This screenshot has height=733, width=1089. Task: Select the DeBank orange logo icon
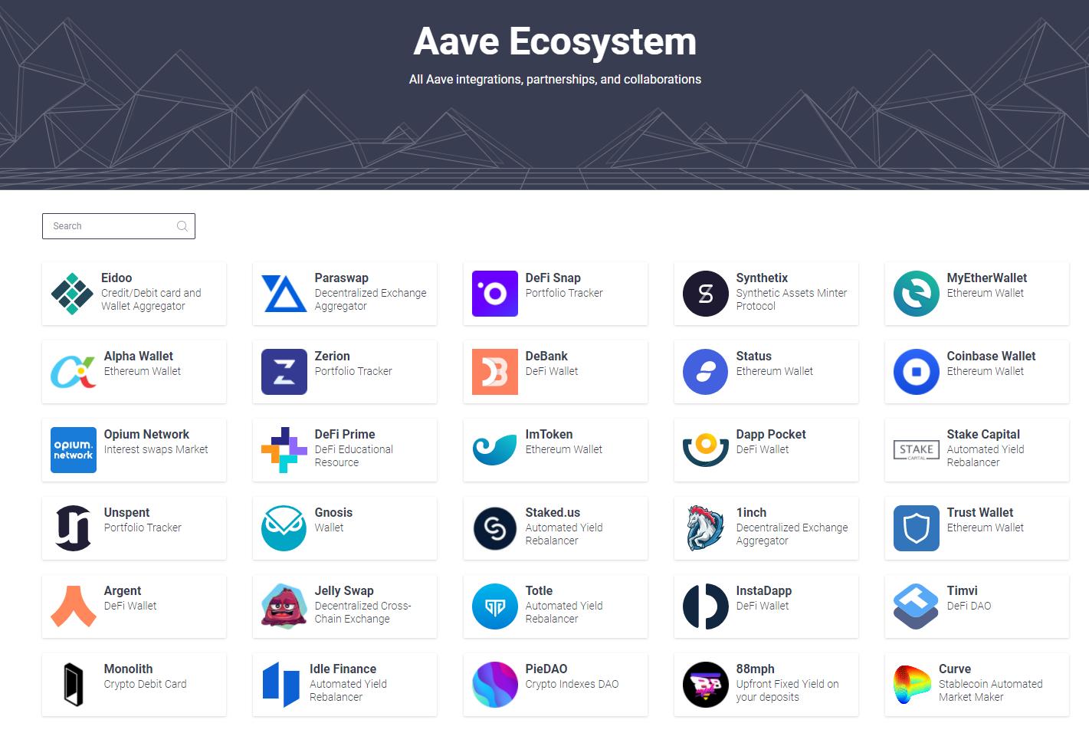click(494, 372)
